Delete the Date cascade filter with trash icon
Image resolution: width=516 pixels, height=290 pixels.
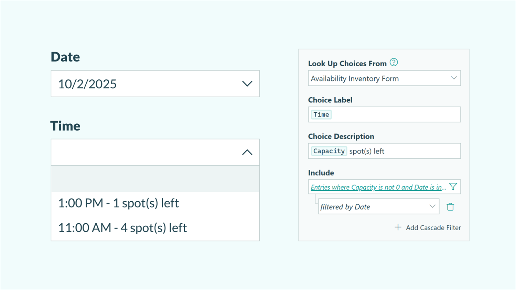[x=450, y=207]
